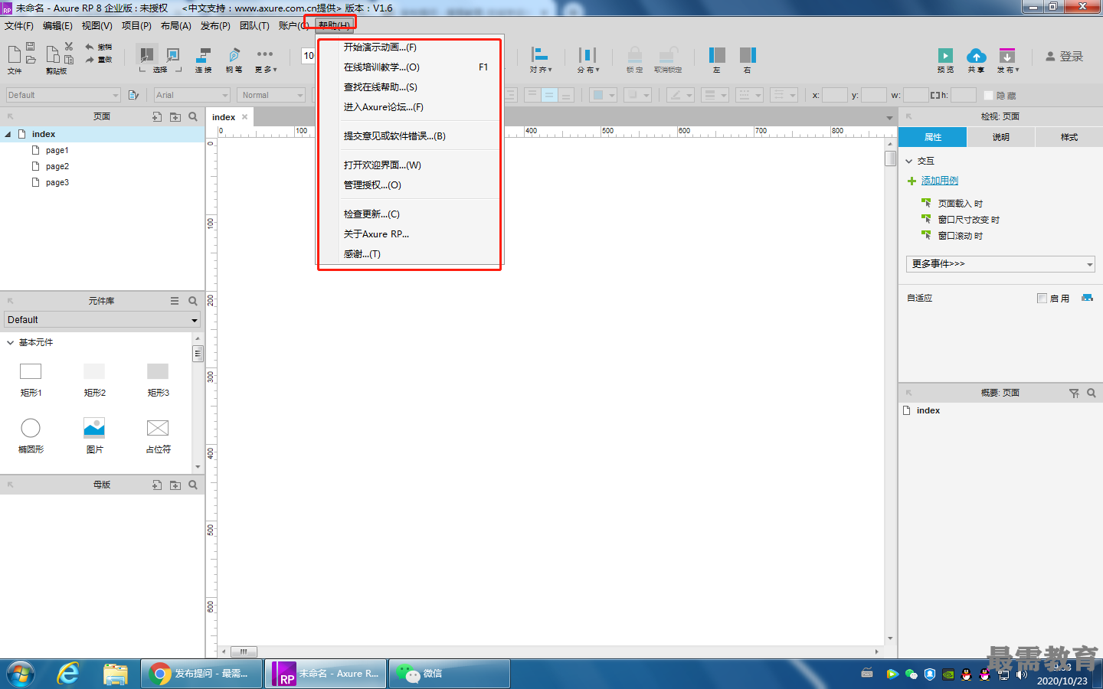Collapse the index page tree node
This screenshot has height=689, width=1103.
click(x=8, y=134)
